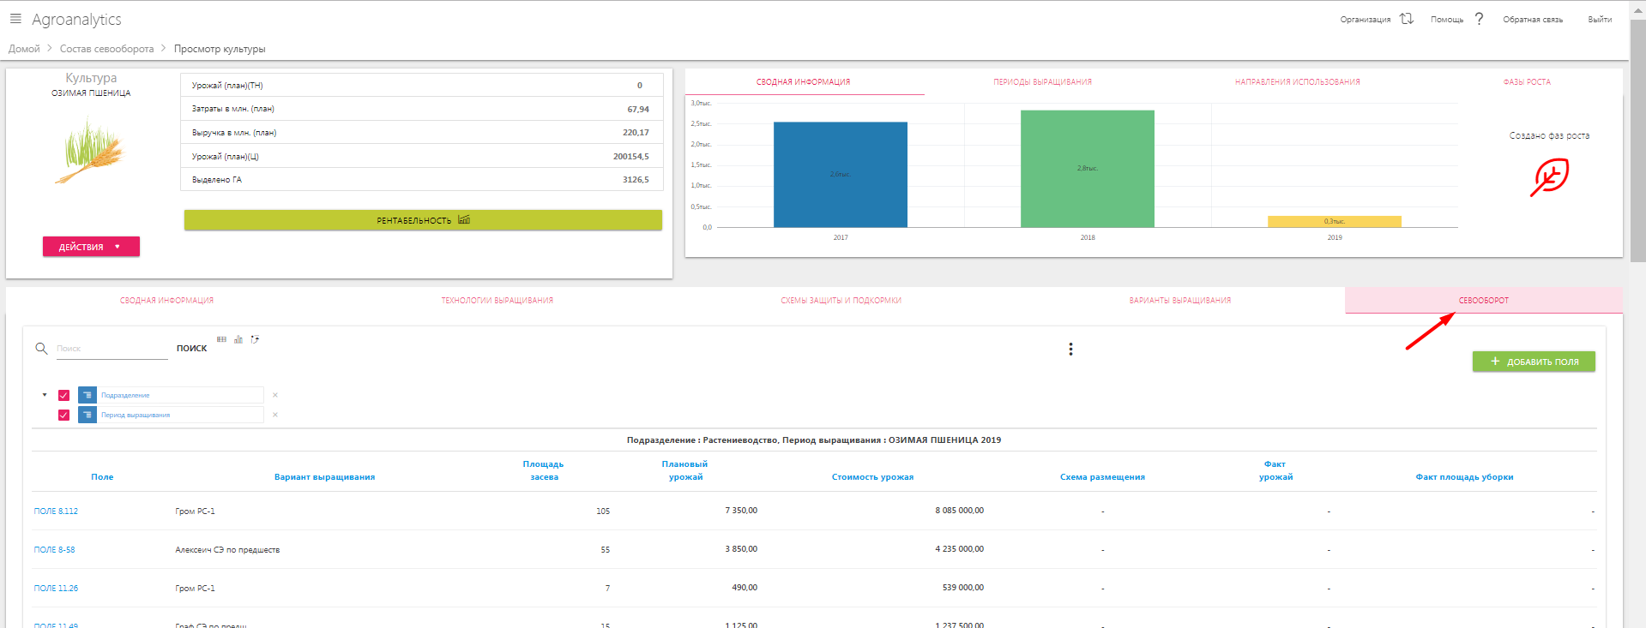Open the three-dot vertical options menu

(x=1070, y=349)
